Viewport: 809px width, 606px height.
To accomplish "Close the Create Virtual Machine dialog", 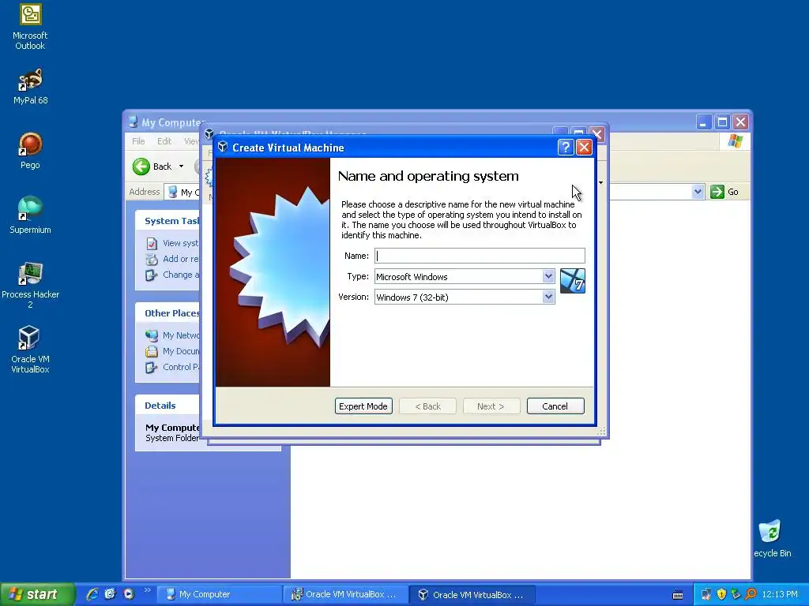I will pos(584,148).
